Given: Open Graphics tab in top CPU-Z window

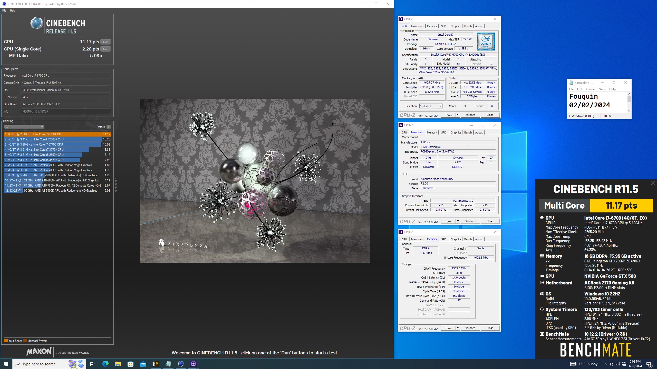Looking at the screenshot, I should point(456,26).
